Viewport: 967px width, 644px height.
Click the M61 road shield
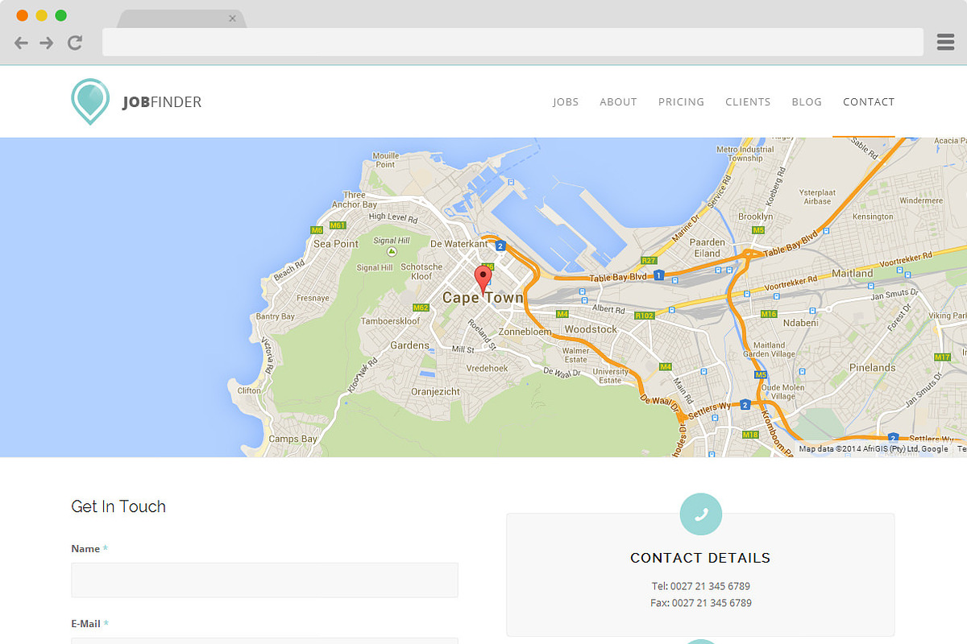(x=338, y=225)
